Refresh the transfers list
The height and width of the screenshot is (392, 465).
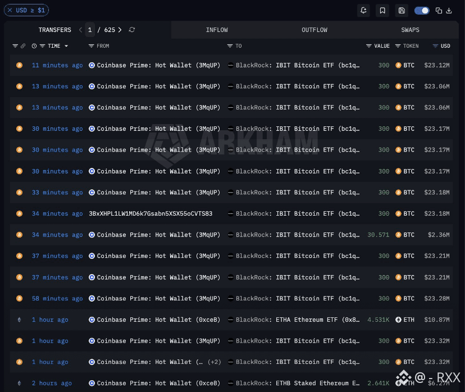pos(132,30)
